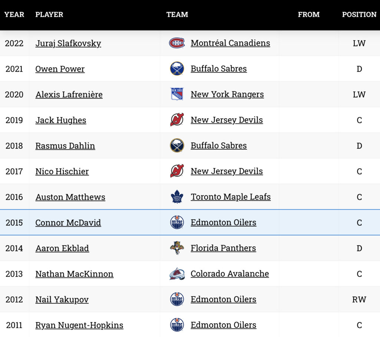Open Auston Matthews player link
Viewport: 380px width, 337px height.
pyautogui.click(x=70, y=197)
